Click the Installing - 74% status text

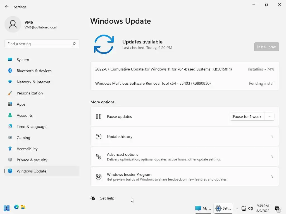261,69
